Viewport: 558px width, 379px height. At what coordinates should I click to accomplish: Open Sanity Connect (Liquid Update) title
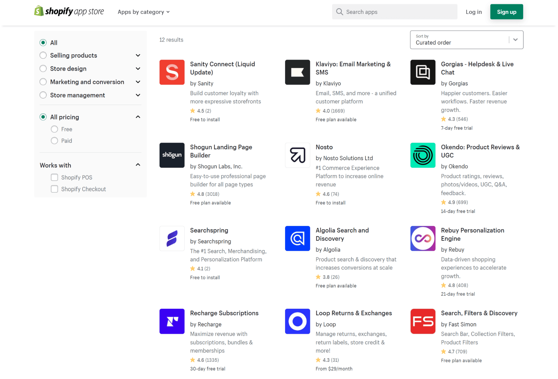[222, 68]
